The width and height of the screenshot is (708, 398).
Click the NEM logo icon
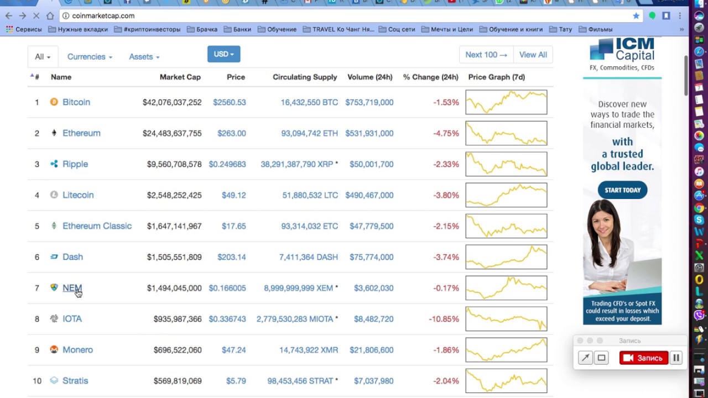tap(54, 288)
